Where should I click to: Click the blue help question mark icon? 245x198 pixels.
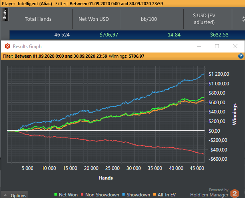click(x=241, y=56)
